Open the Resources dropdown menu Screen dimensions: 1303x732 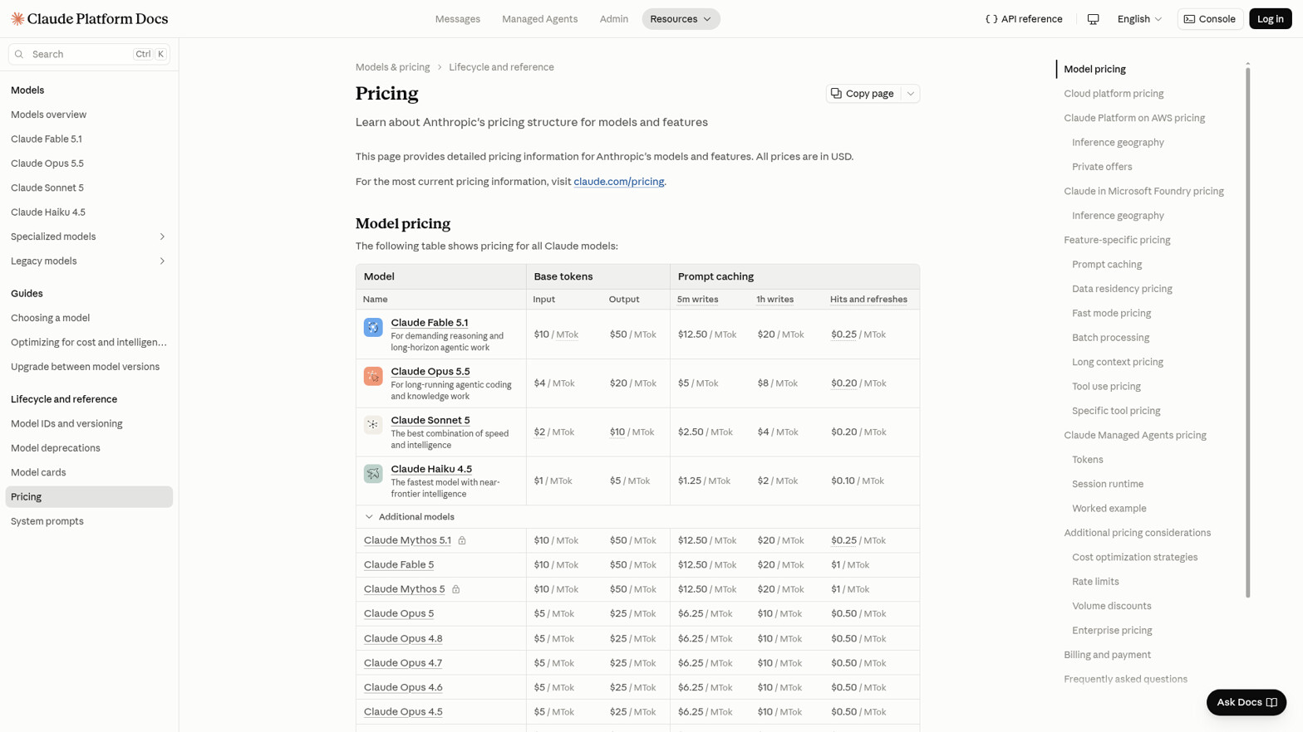(x=681, y=19)
